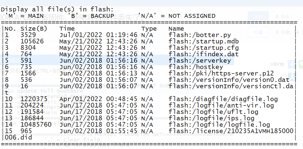
Task: Click flash:/logfile/anti-vir.log entry
Action: (221, 105)
